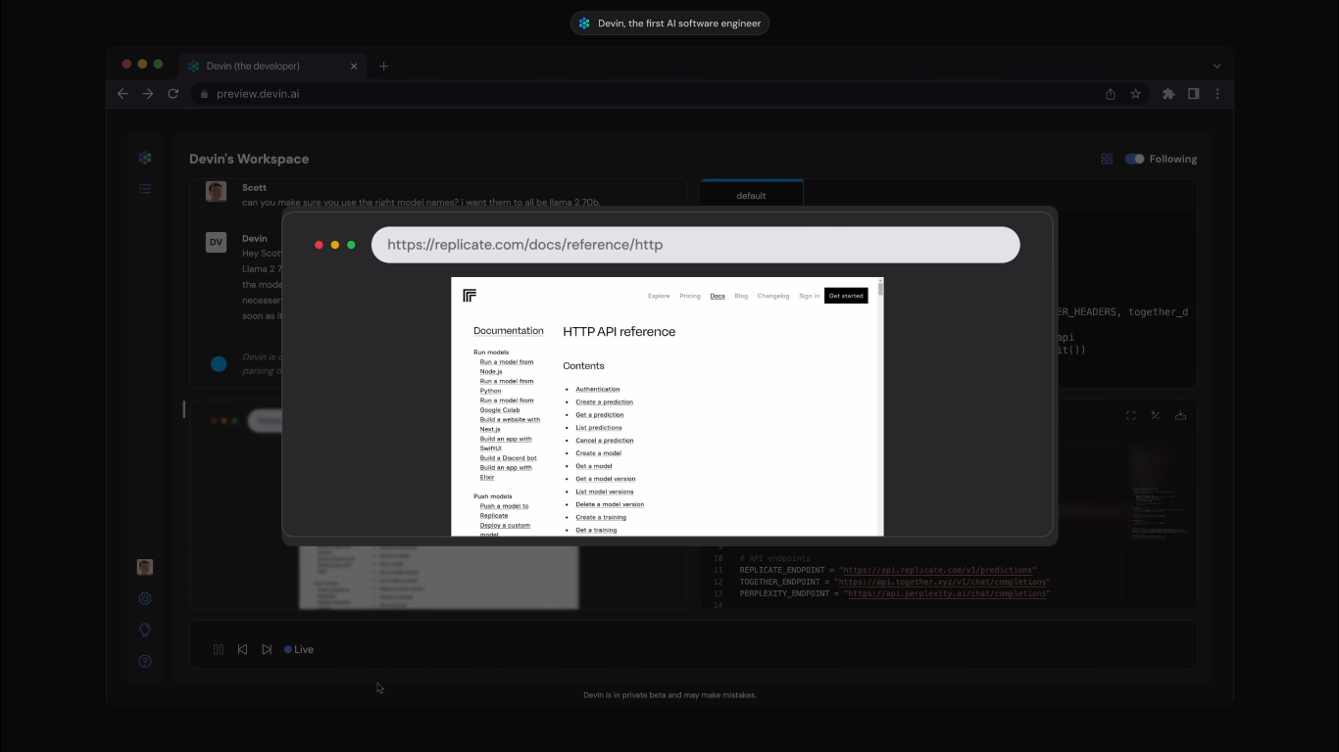The height and width of the screenshot is (752, 1339).
Task: Click the Sign in link
Action: (x=809, y=296)
